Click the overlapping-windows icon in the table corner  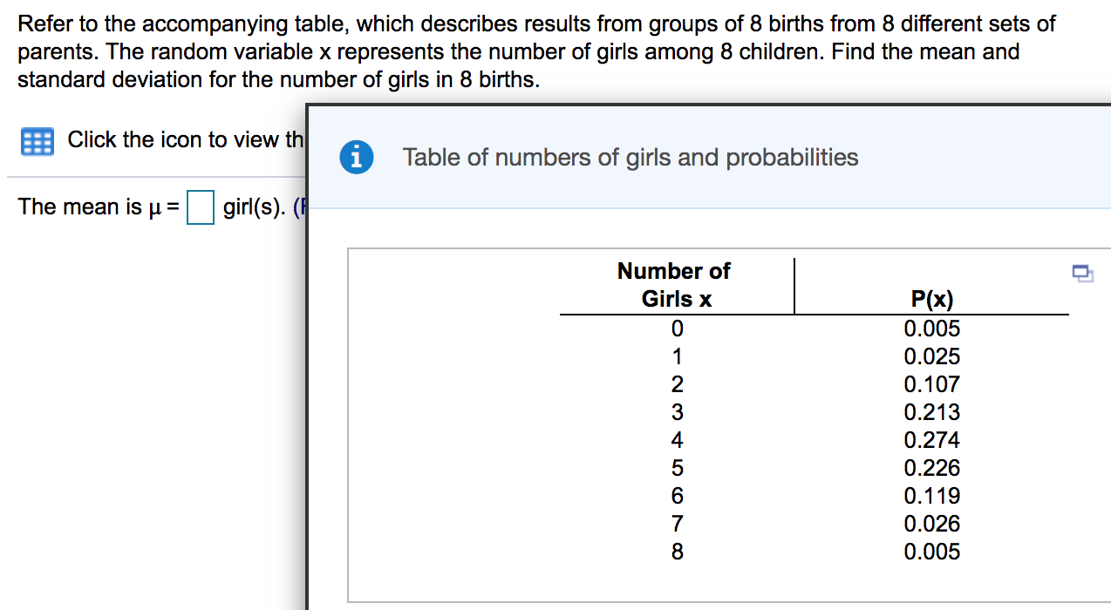(x=1084, y=274)
